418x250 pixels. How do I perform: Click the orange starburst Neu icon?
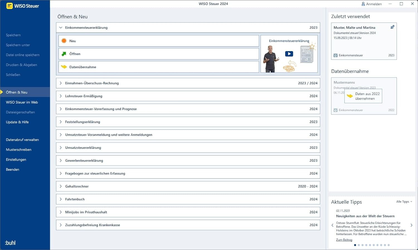coord(64,41)
